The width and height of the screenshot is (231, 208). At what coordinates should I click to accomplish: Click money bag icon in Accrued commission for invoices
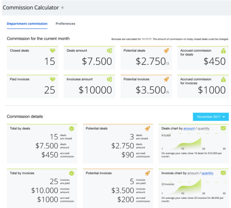coord(223,79)
